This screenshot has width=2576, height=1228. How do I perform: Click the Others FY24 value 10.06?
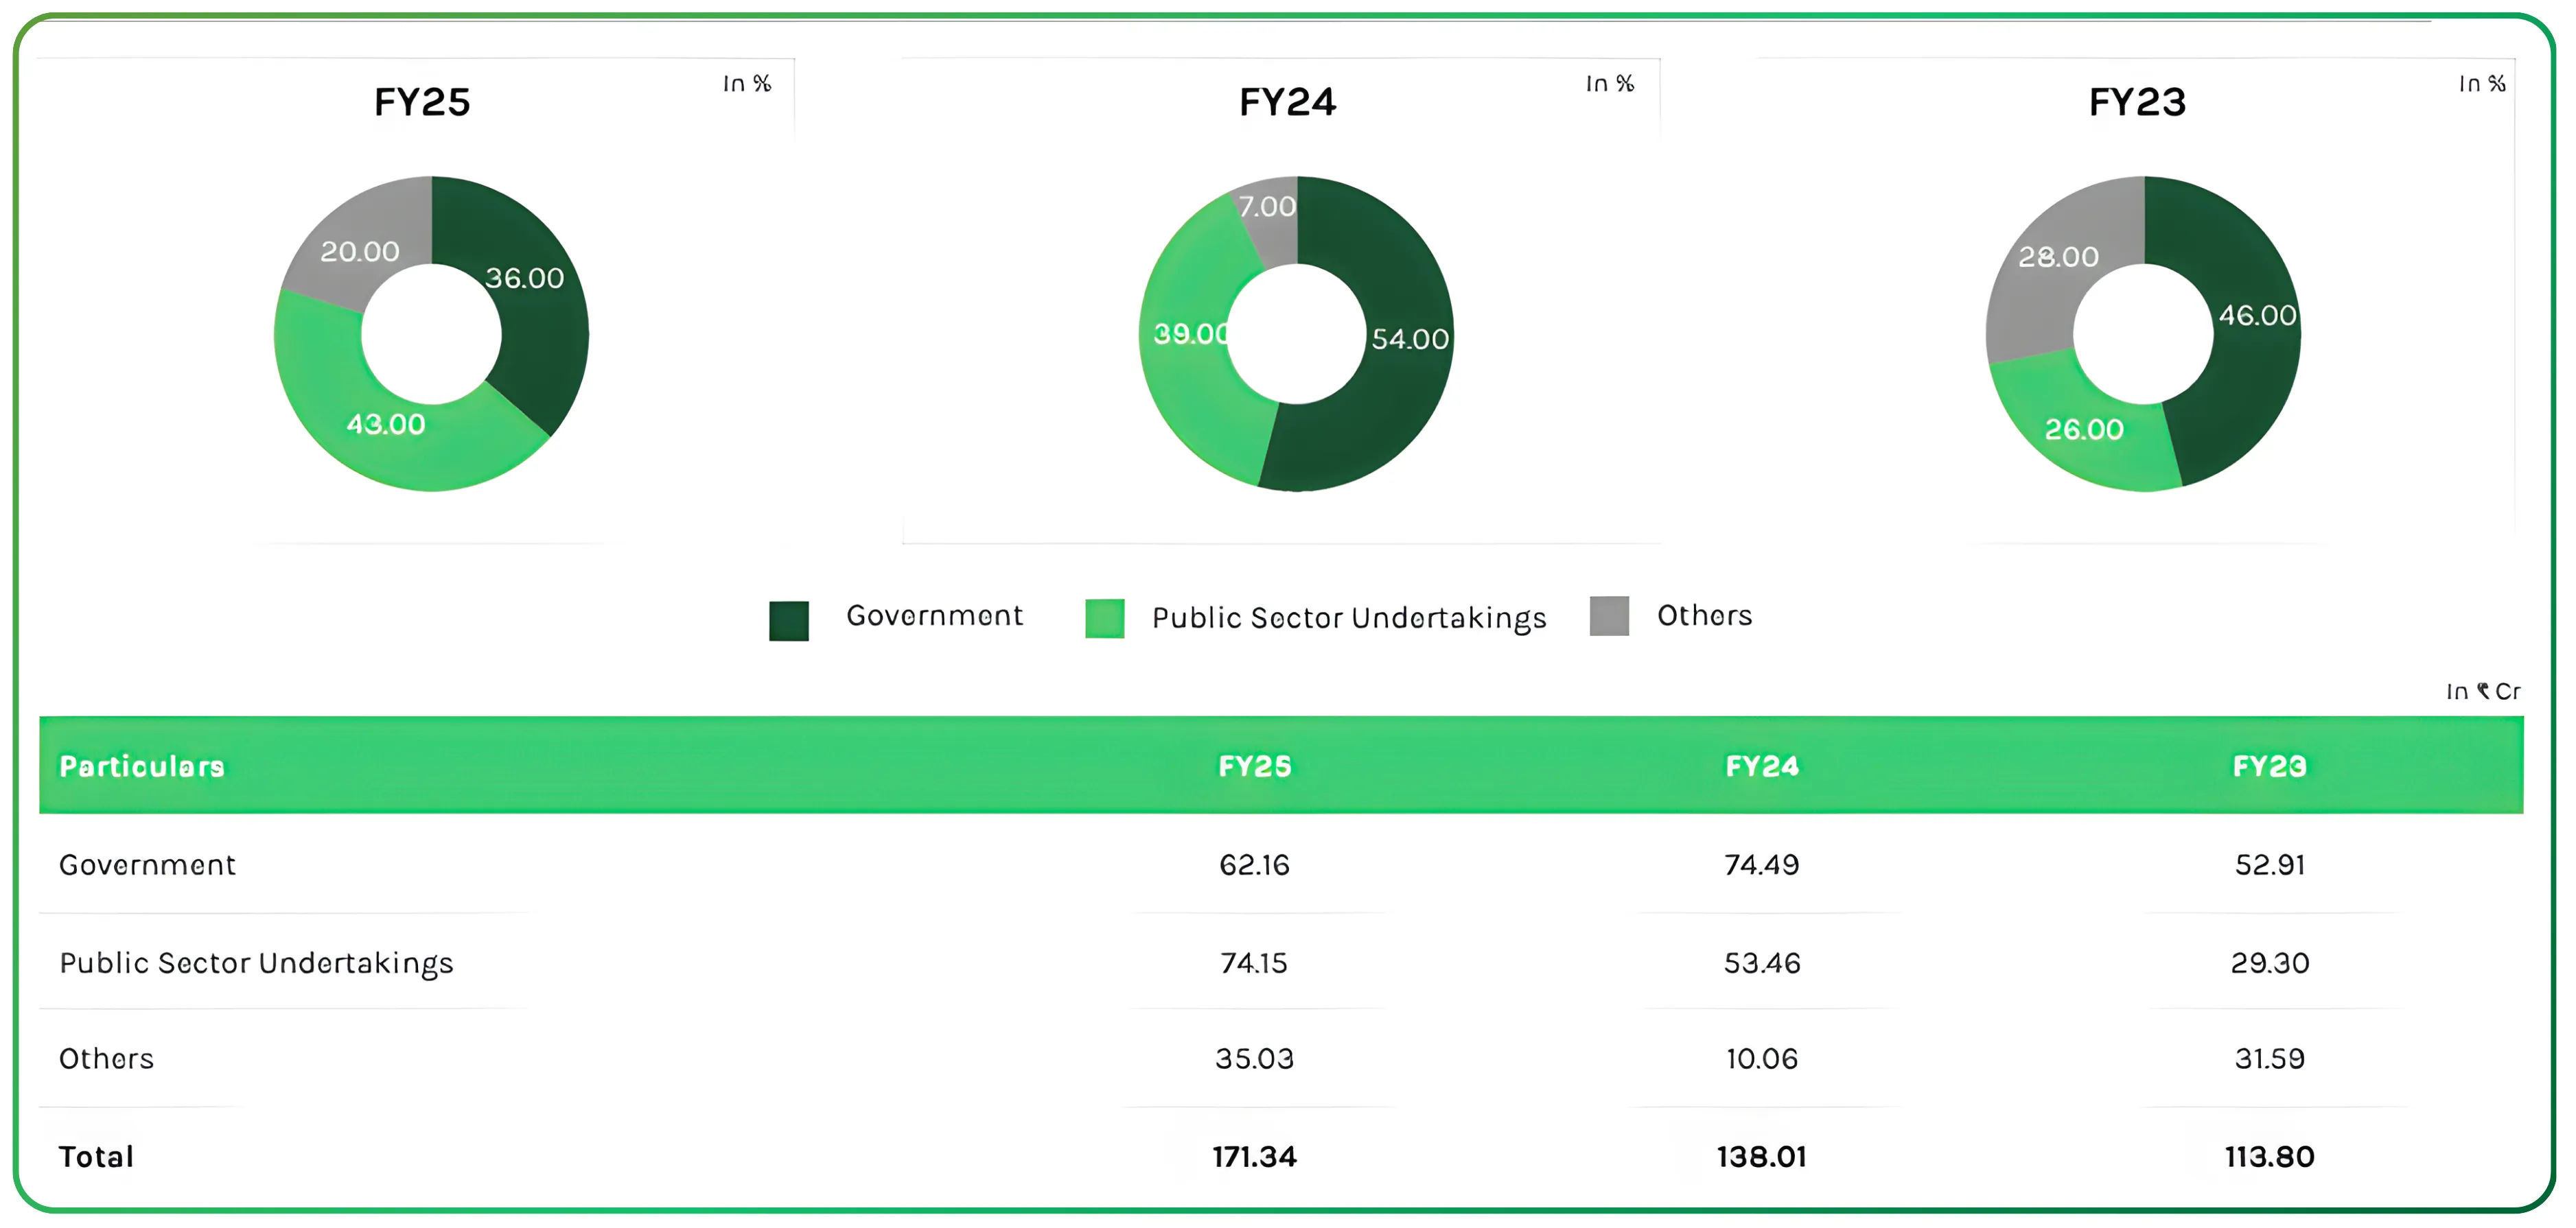click(x=1761, y=1058)
